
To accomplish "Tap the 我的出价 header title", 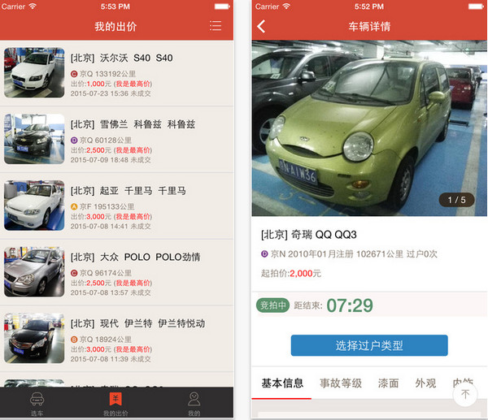I will (115, 27).
